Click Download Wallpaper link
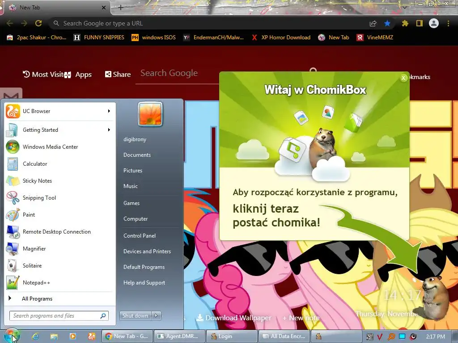 click(x=233, y=318)
